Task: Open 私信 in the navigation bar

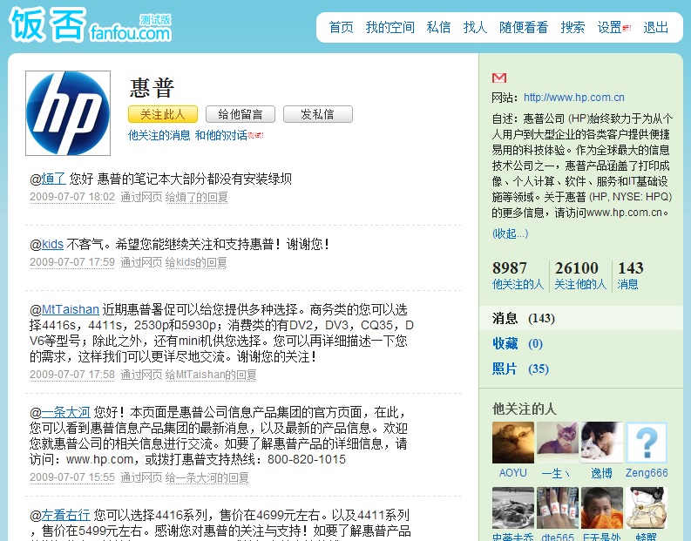Action: tap(438, 27)
